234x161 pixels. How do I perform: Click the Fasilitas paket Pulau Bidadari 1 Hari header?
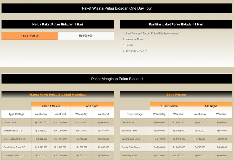tap(176, 24)
